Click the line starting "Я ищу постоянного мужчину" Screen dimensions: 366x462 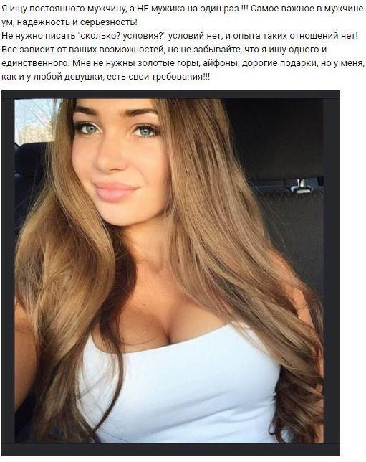183,9
